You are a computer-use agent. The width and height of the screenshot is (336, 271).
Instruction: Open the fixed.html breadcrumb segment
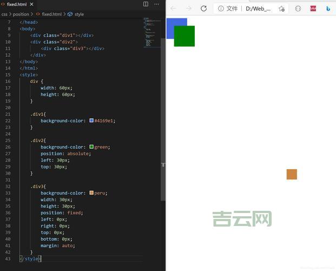tap(51, 14)
